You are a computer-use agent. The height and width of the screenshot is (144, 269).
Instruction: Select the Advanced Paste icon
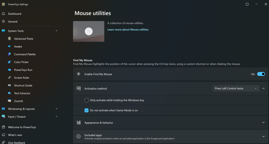click(9, 39)
